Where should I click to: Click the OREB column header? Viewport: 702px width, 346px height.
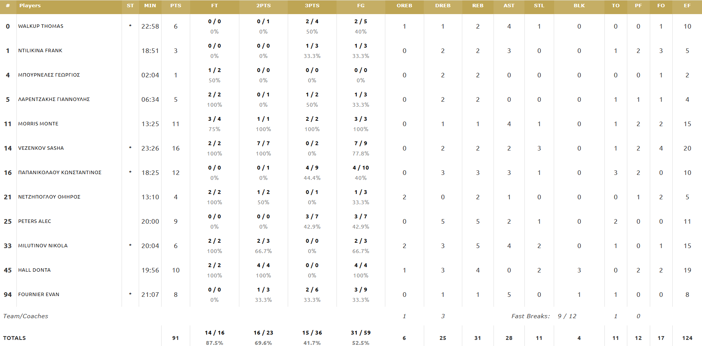tap(404, 6)
